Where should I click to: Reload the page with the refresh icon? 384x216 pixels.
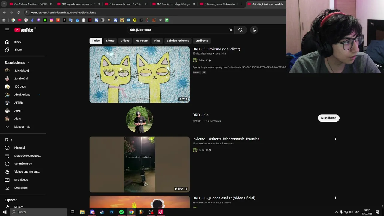click(19, 13)
